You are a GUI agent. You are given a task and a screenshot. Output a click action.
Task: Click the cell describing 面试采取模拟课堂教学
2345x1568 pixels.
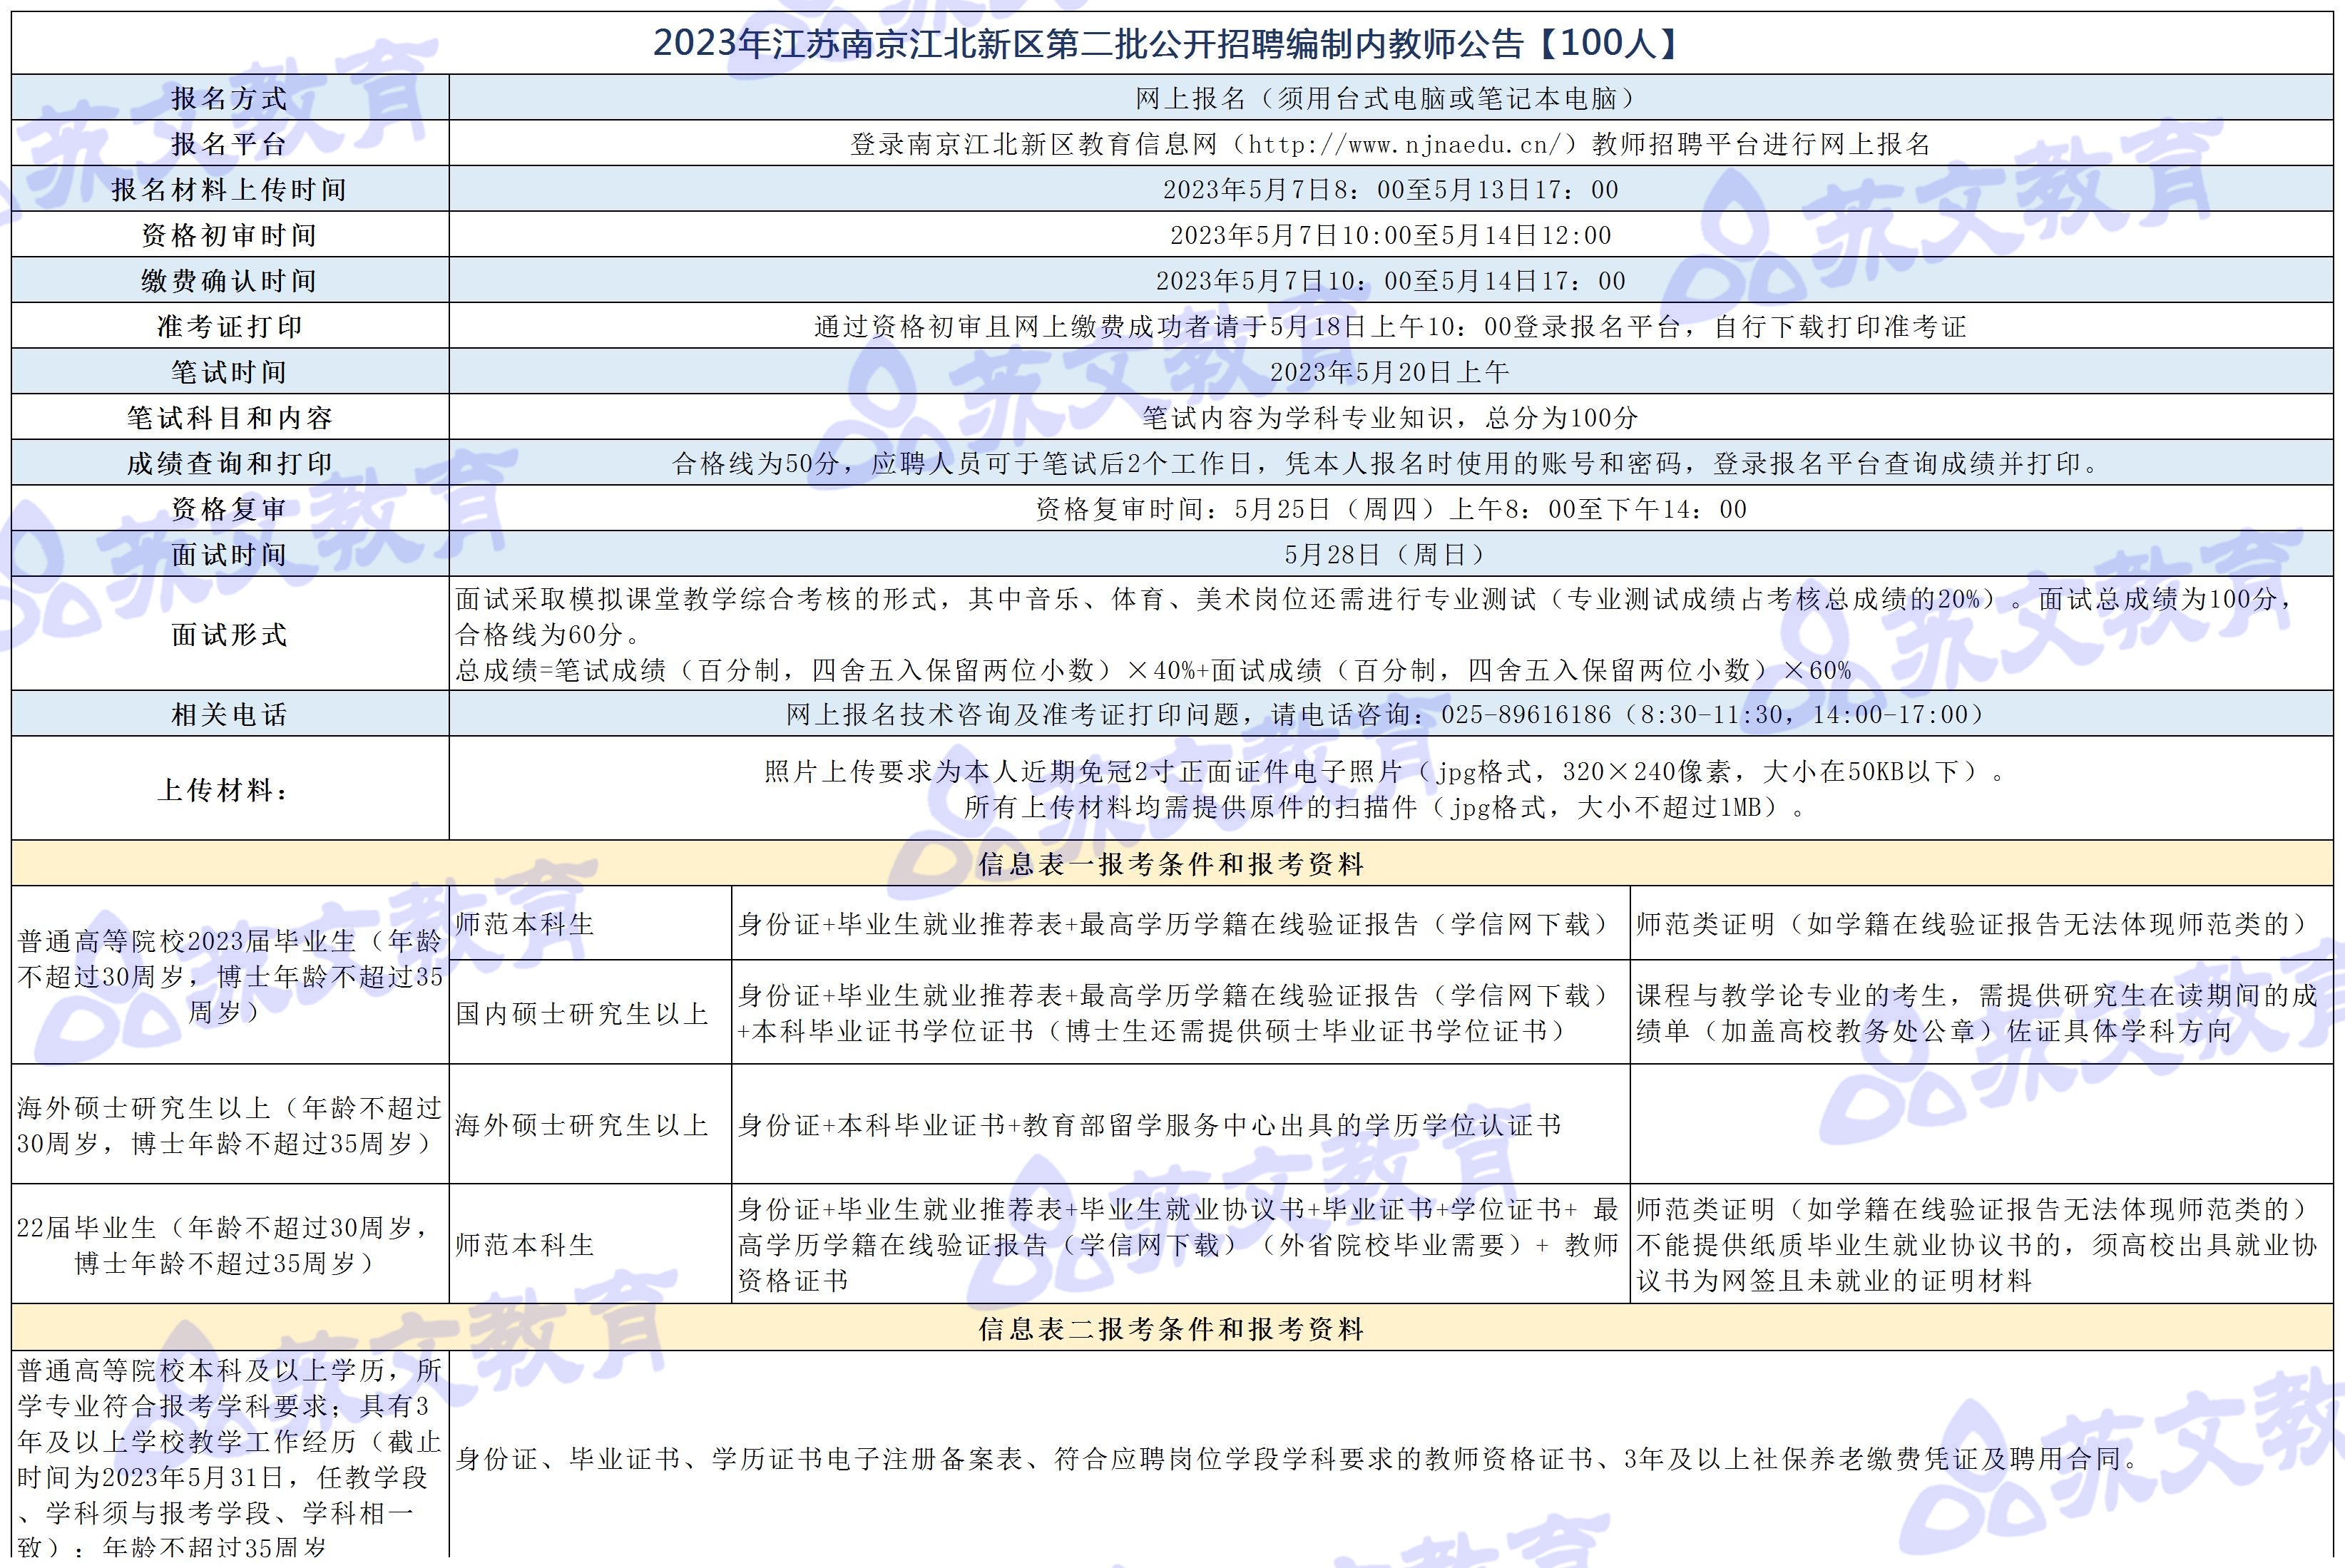click(x=1391, y=634)
